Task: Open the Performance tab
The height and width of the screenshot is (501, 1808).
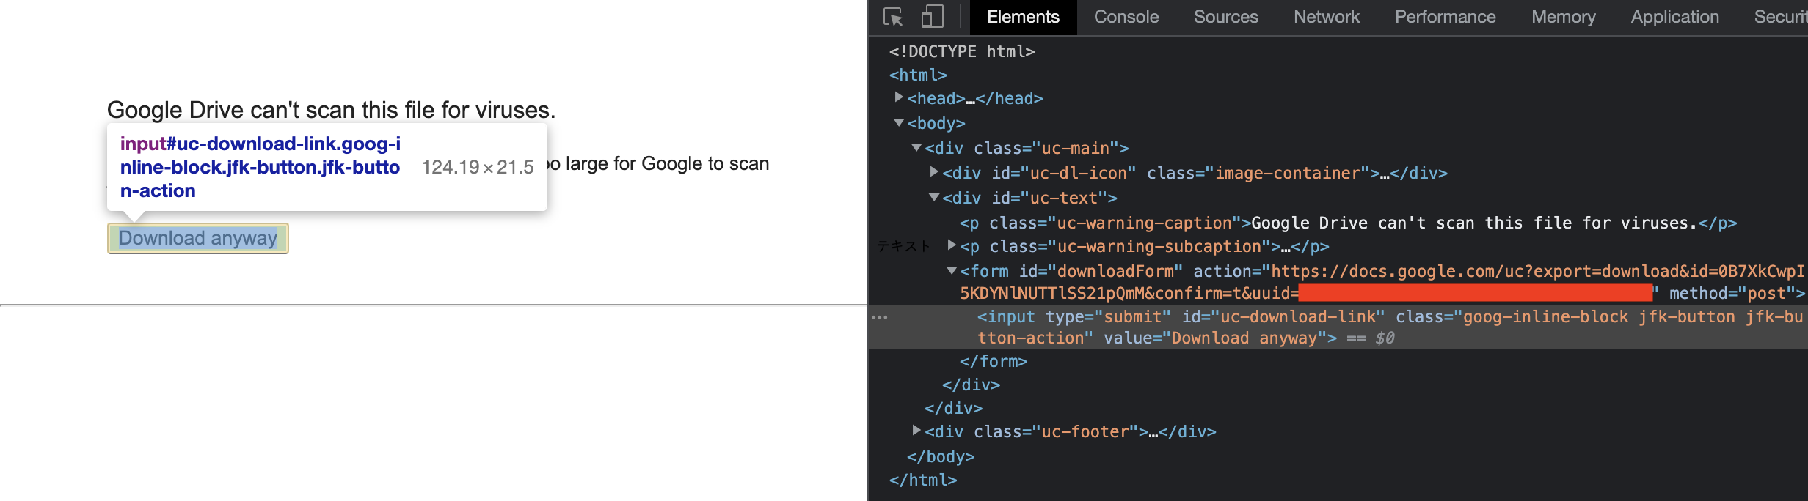Action: tap(1445, 17)
